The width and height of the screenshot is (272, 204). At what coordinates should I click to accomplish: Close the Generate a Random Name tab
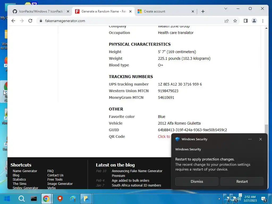130,11
